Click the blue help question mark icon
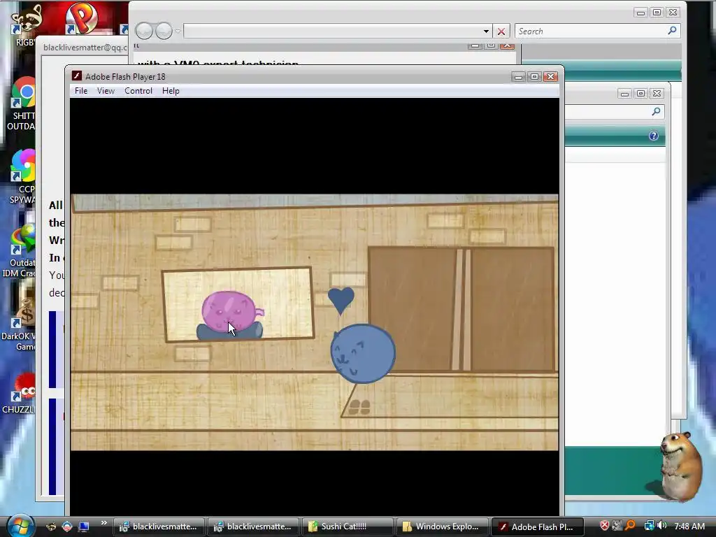The image size is (716, 537). [x=654, y=136]
